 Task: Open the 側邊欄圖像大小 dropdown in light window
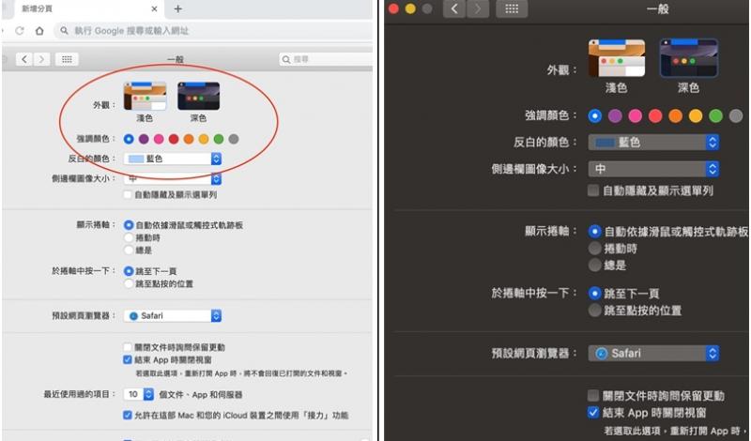(x=173, y=178)
